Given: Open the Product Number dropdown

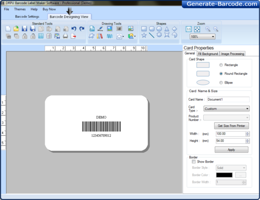Looking at the screenshot, I should [226, 117].
